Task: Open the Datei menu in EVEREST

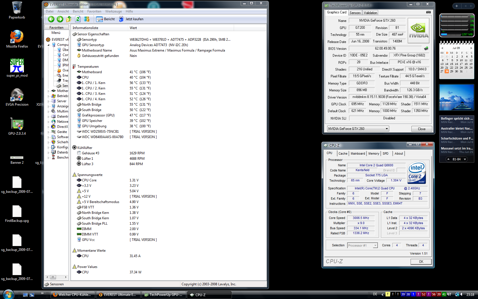Action: coord(50,11)
